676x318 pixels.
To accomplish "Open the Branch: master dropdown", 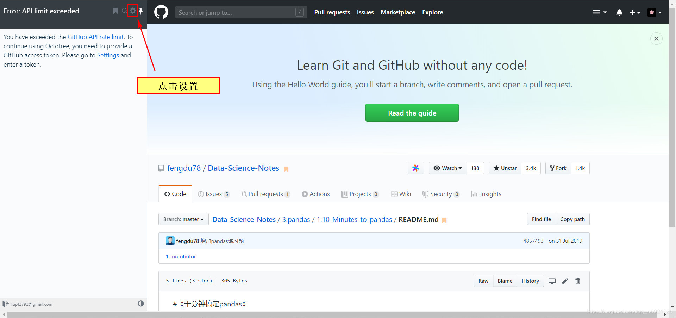I will point(183,219).
